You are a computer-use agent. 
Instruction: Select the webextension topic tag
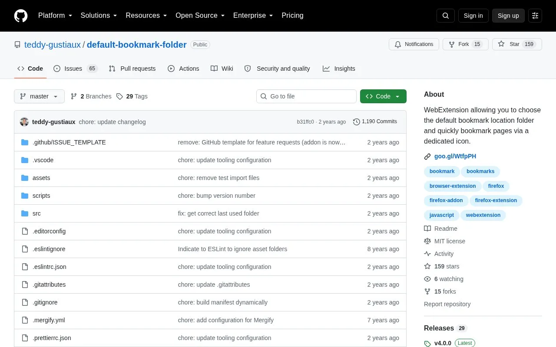(483, 215)
